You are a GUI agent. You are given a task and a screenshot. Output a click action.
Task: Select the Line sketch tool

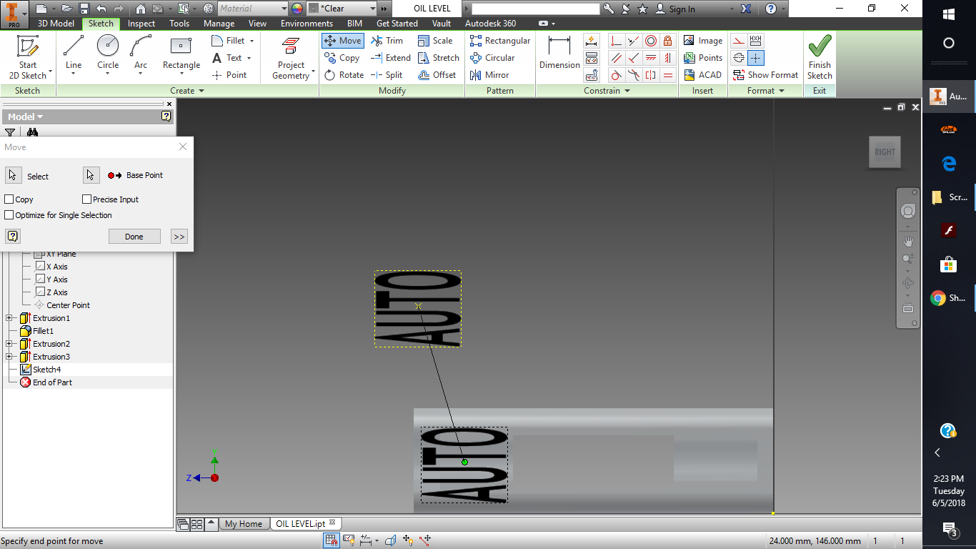[74, 53]
